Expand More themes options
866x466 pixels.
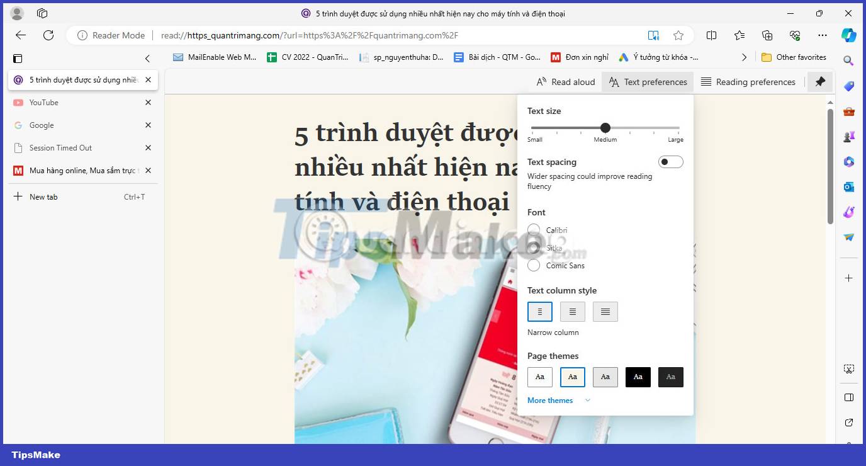(x=549, y=400)
